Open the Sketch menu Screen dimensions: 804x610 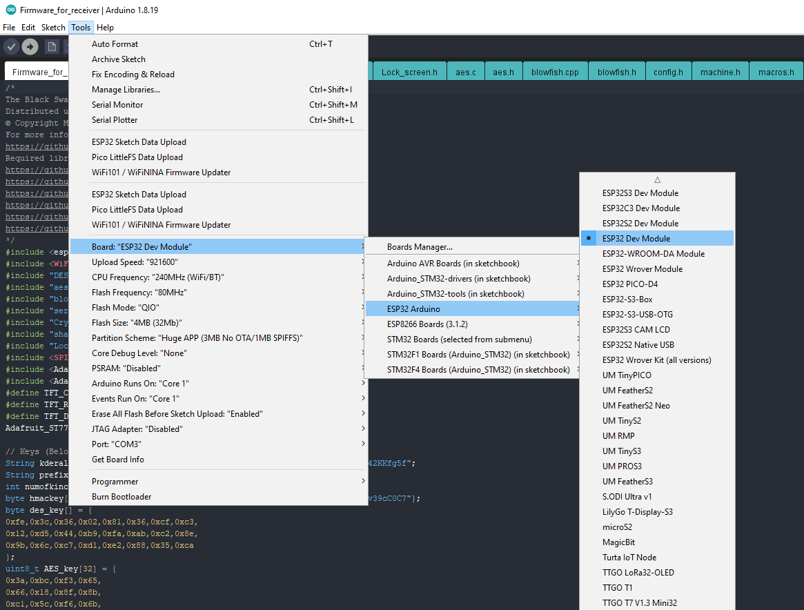53,28
